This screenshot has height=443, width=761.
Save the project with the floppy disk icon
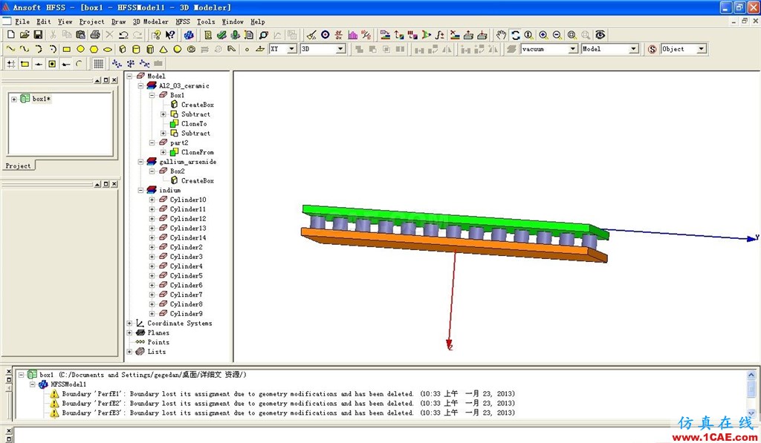pyautogui.click(x=38, y=35)
